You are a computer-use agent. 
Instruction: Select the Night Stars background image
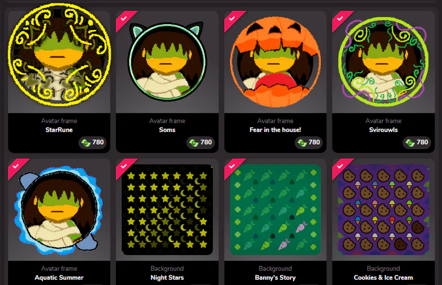167,209
